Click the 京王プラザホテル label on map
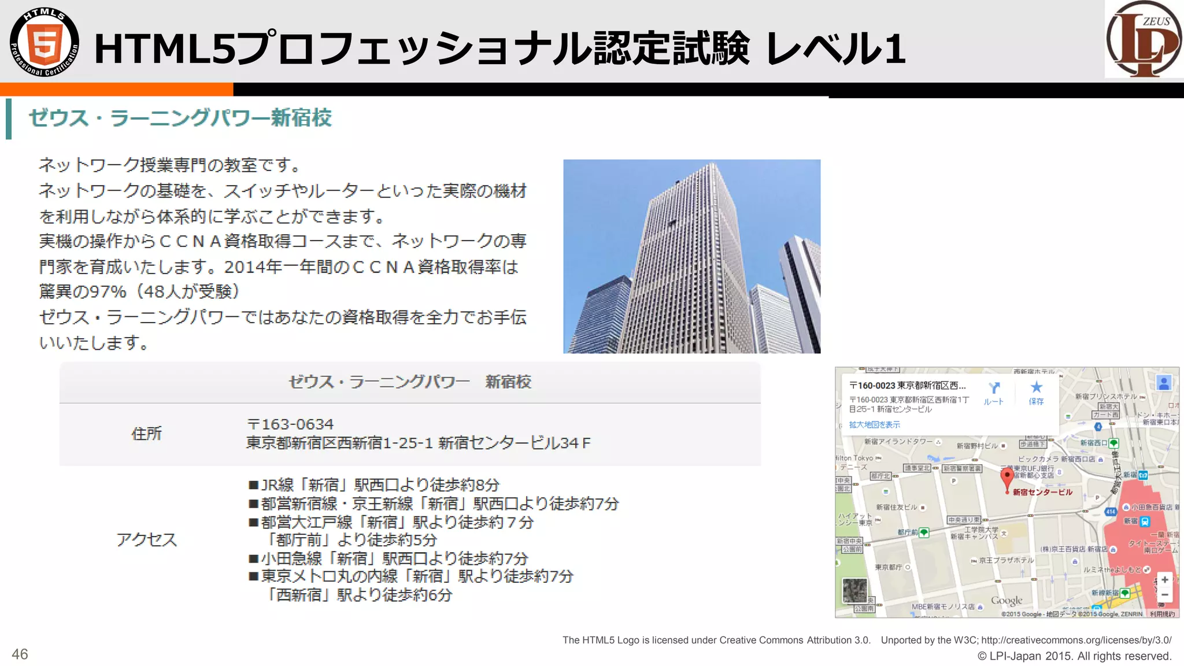1184x666 pixels. click(1006, 560)
